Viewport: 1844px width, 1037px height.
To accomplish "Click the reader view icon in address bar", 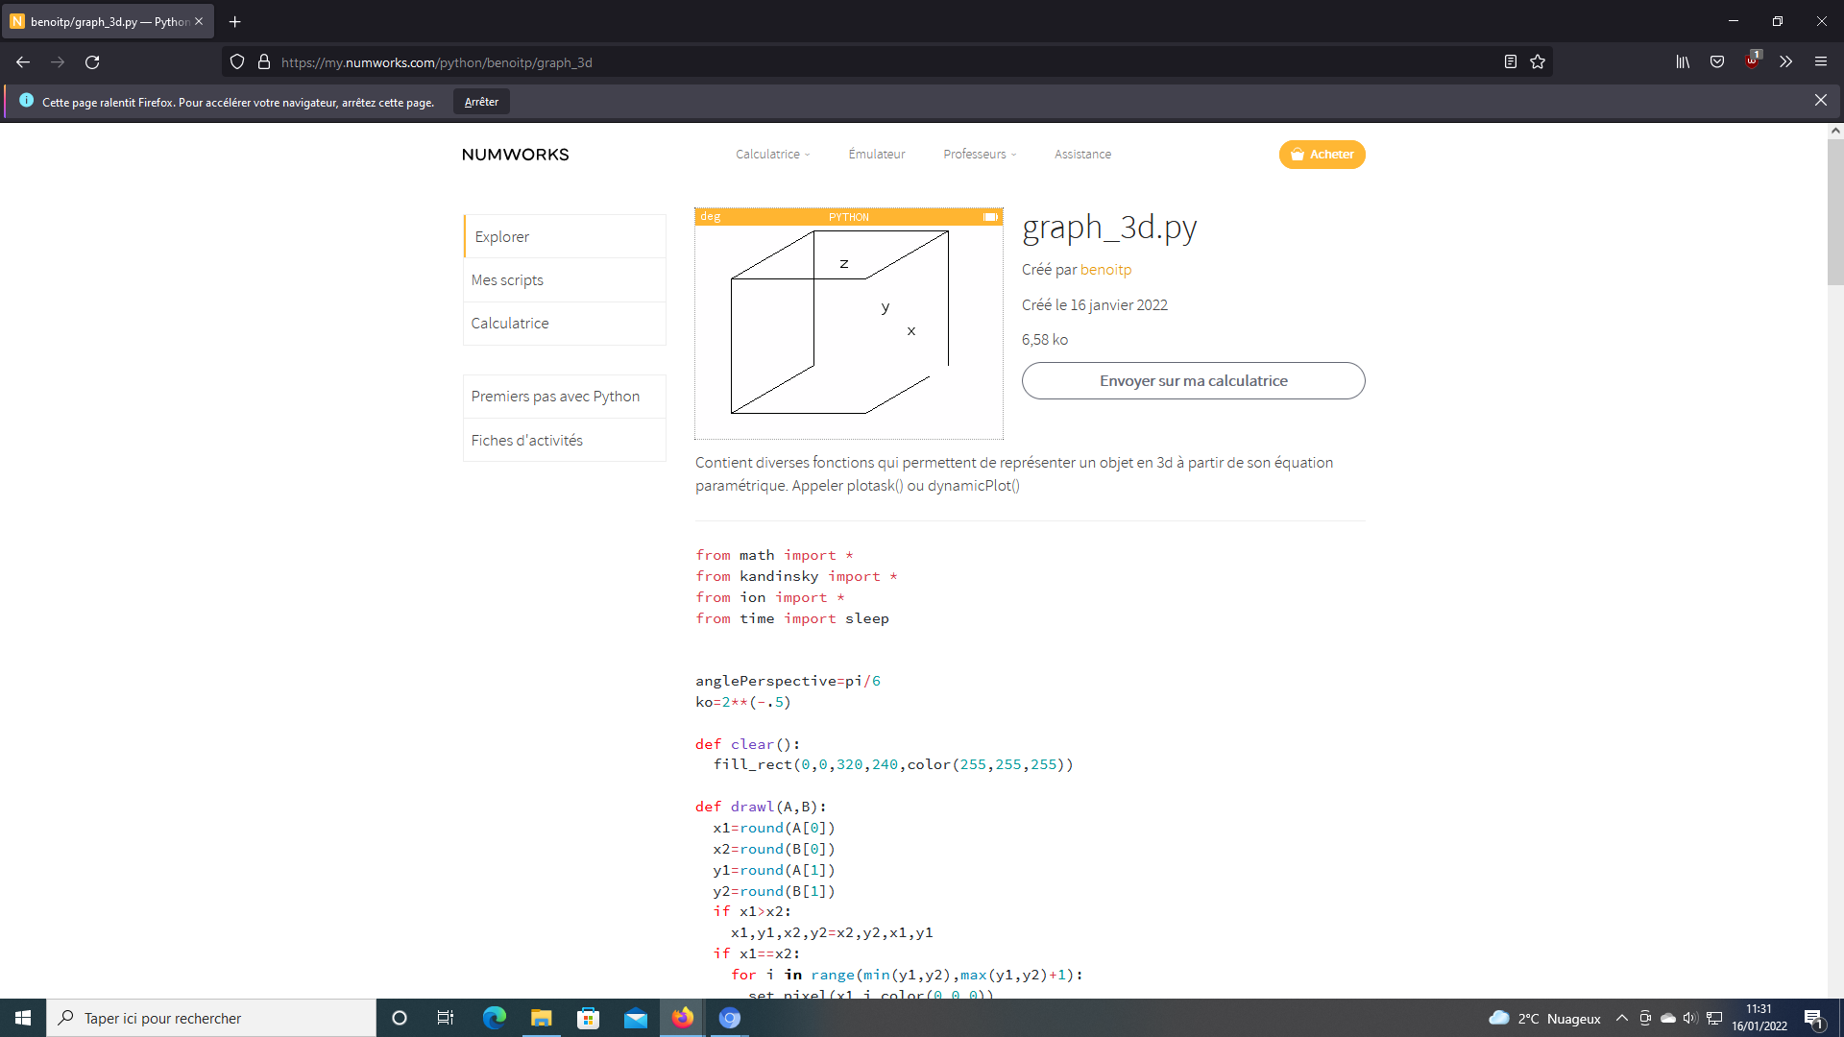I will coord(1511,61).
